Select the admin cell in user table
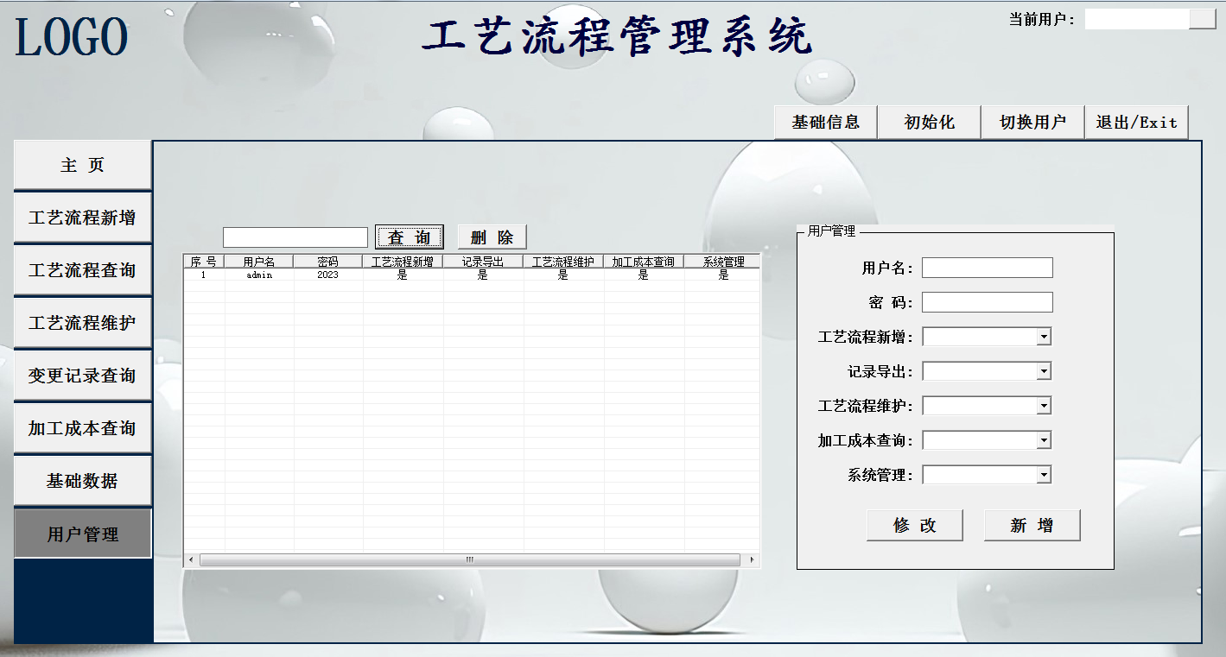Image resolution: width=1226 pixels, height=657 pixels. [x=259, y=275]
